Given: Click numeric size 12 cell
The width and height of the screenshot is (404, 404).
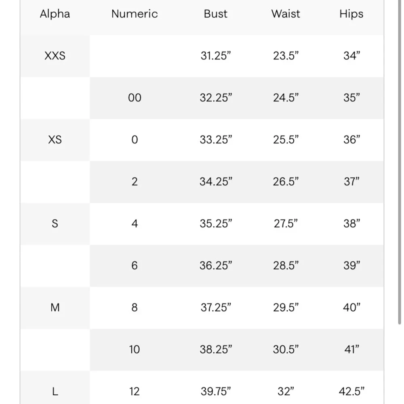Looking at the screenshot, I should pyautogui.click(x=135, y=391).
